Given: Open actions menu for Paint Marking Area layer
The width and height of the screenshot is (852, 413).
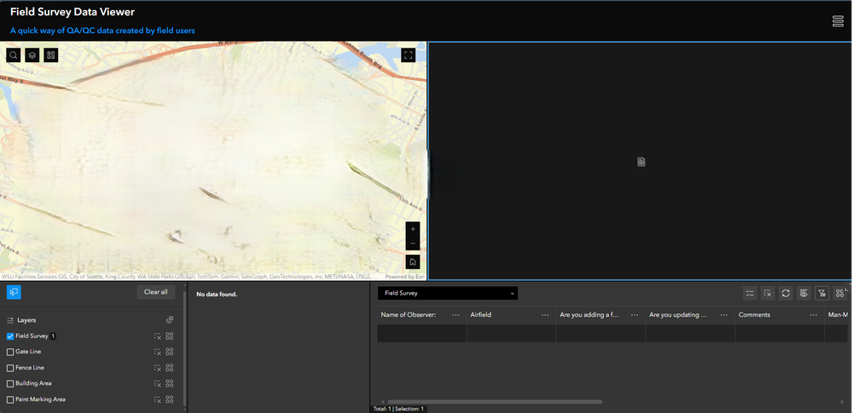Looking at the screenshot, I should coord(170,399).
